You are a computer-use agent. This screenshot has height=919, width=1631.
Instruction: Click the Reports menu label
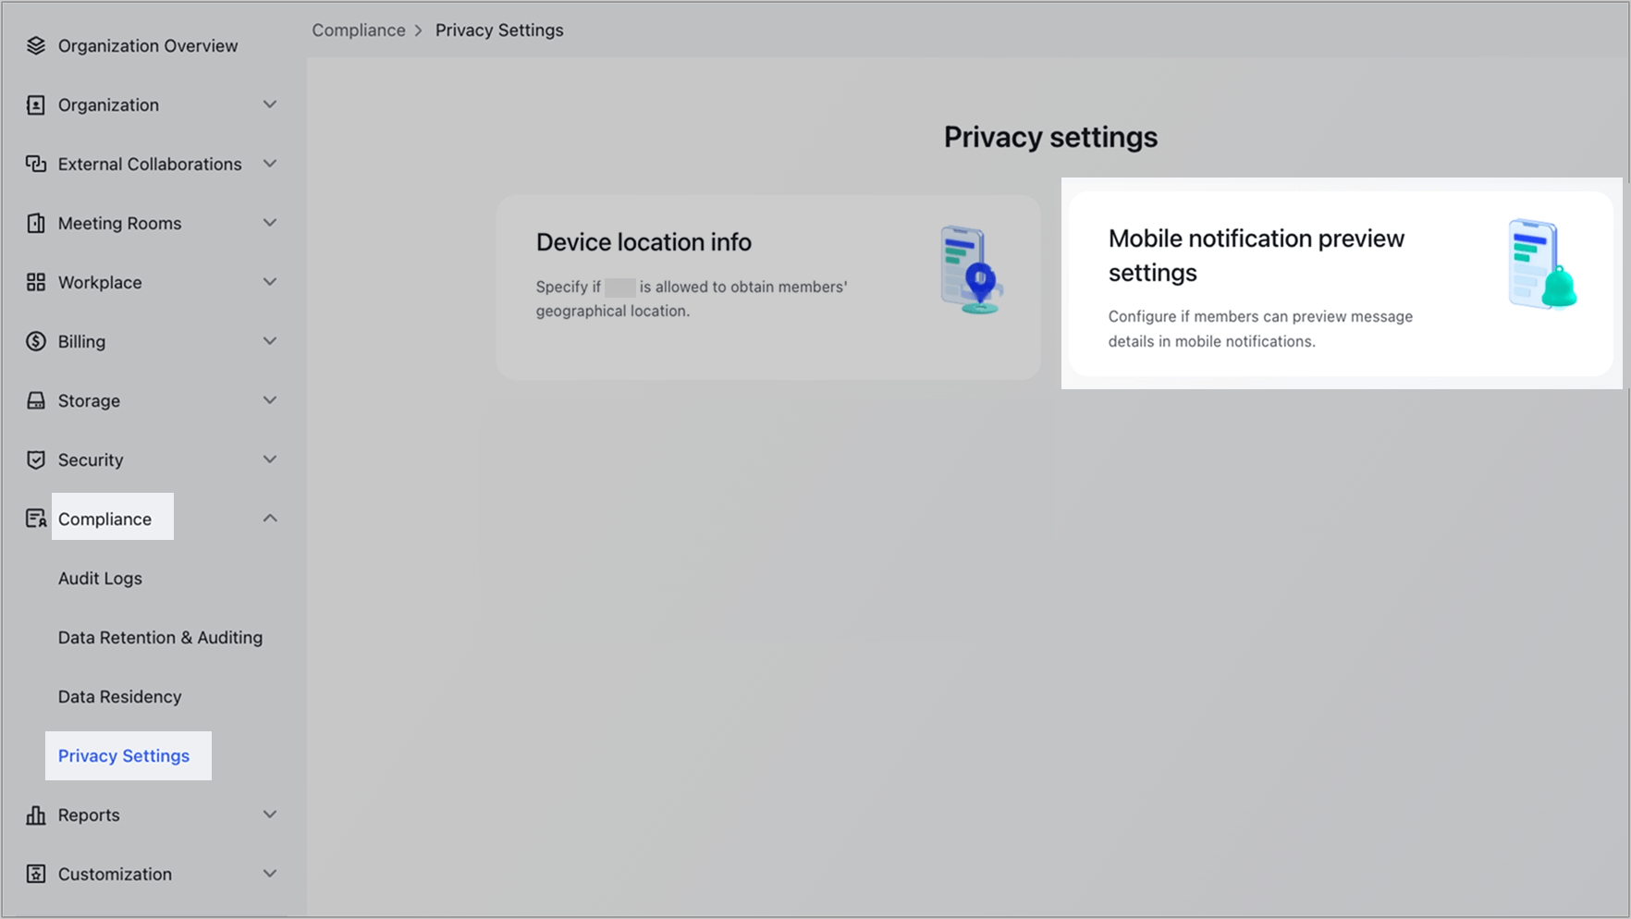(x=89, y=815)
